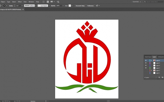Select Layer 5 row name
Image resolution: width=164 pixels, height=102 pixels.
click(158, 63)
